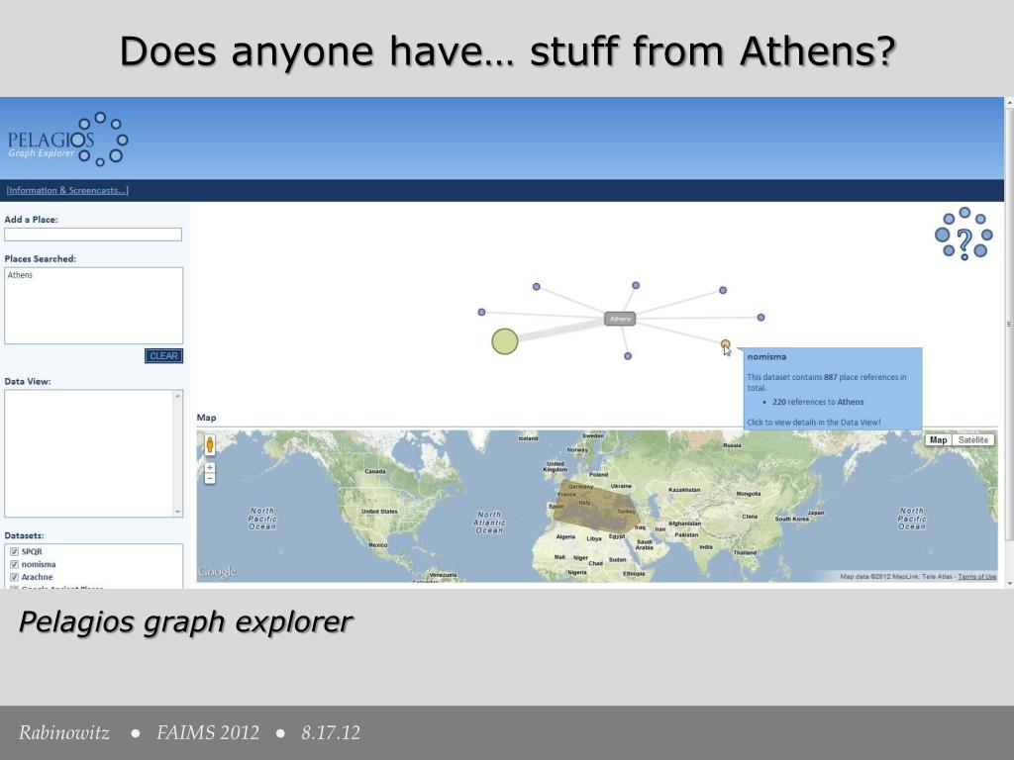Click the 'Data View:' label
Image resolution: width=1014 pixels, height=760 pixels.
28,381
